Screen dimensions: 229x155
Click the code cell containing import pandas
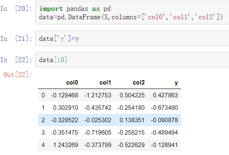[x=132, y=13]
